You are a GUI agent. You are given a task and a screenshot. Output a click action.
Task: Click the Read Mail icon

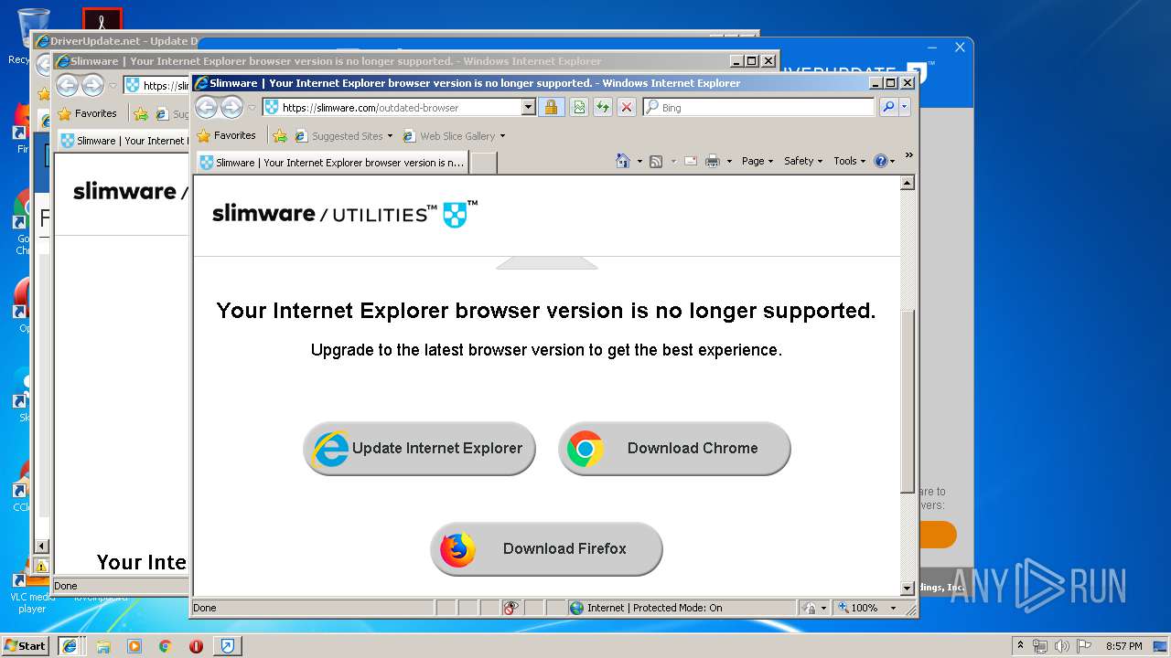pyautogui.click(x=691, y=161)
